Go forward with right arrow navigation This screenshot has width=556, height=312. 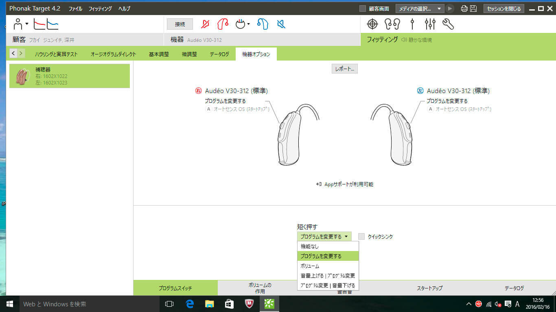21,53
